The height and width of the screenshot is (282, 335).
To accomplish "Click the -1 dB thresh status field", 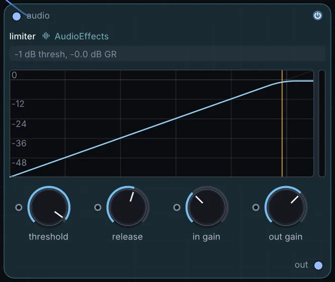I will pyautogui.click(x=167, y=54).
